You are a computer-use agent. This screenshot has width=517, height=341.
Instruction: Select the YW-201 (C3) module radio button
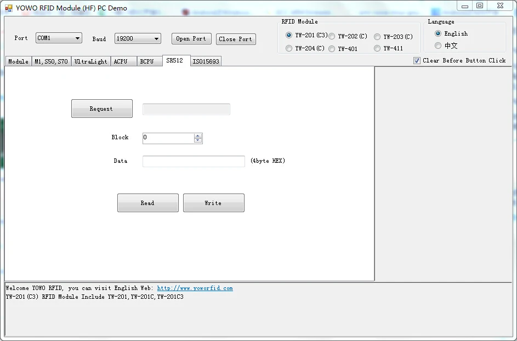289,36
